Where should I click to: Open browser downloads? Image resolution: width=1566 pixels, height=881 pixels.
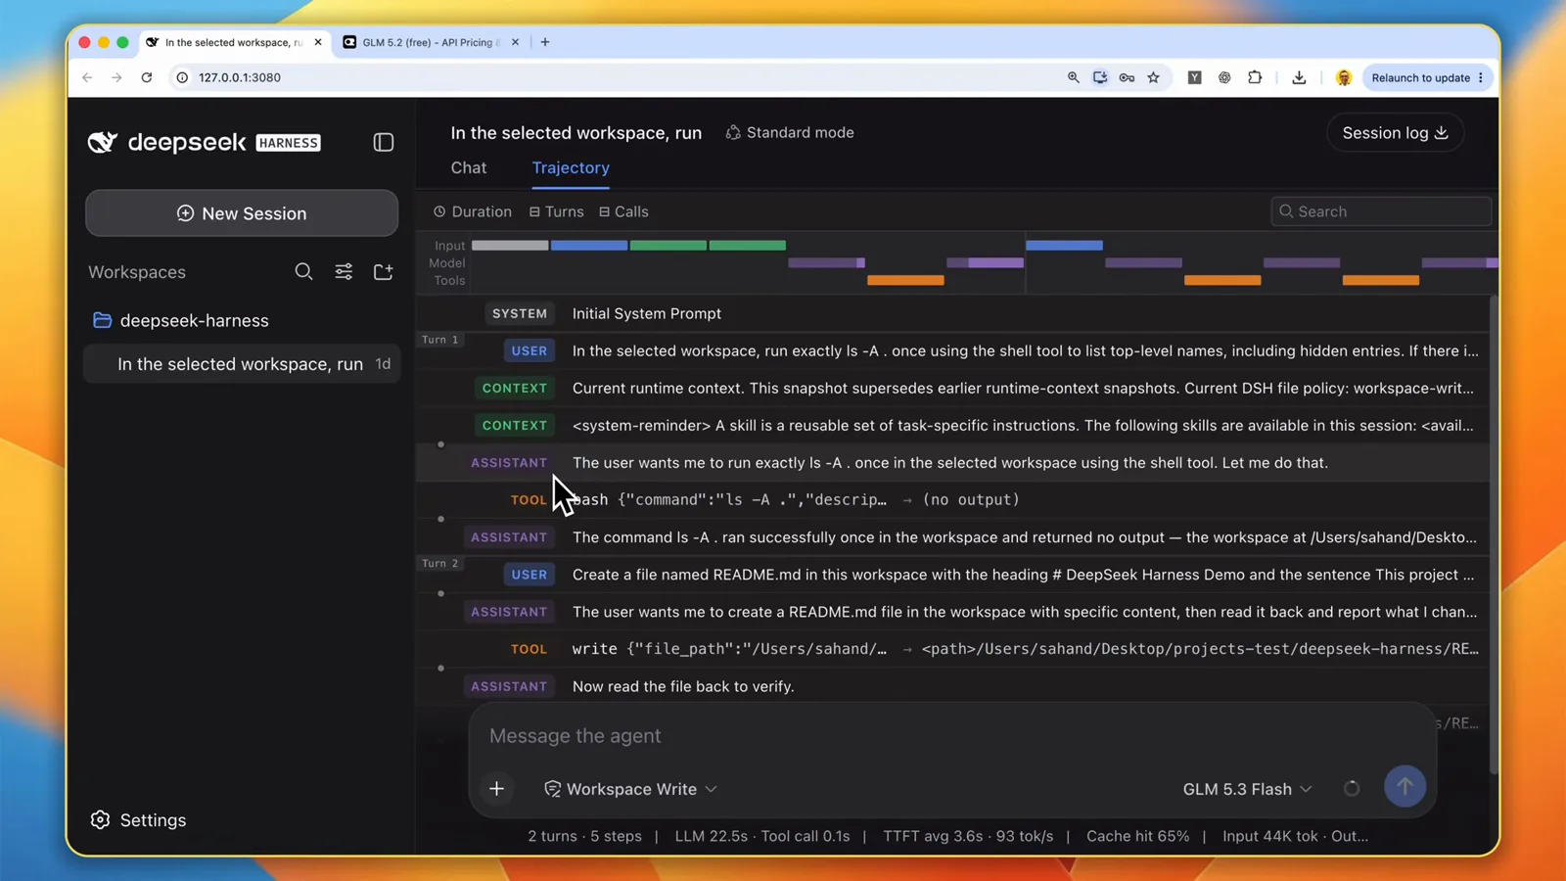pos(1299,77)
